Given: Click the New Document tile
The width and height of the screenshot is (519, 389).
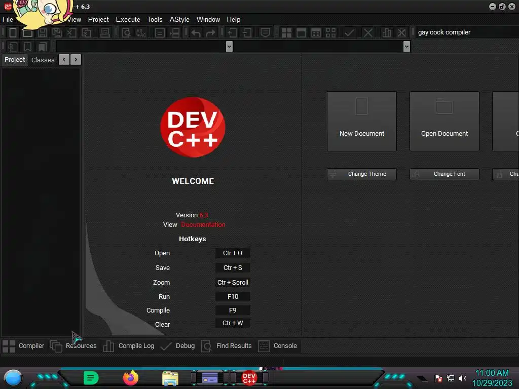Looking at the screenshot, I should pos(362,122).
